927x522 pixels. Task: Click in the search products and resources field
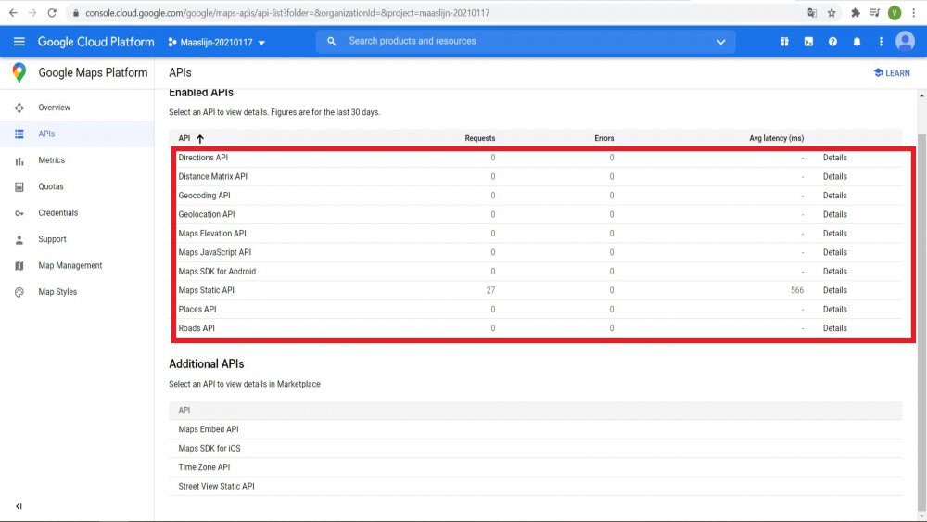click(519, 42)
